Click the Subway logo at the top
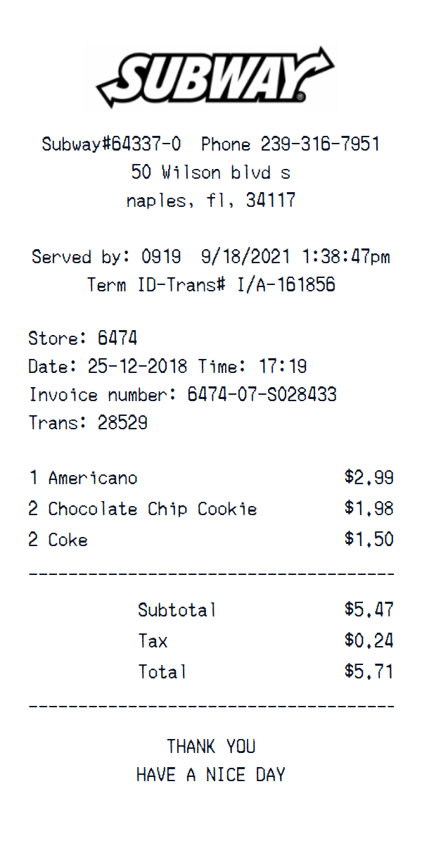Viewport: 422px width, 860px height. [x=215, y=77]
